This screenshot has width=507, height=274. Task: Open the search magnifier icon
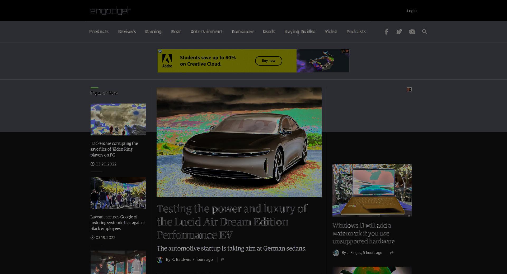point(425,32)
